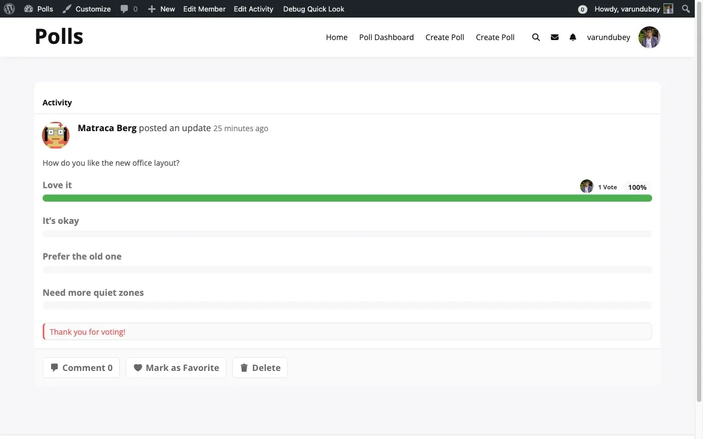Click the voter avatar beside 1 Vote

coord(587,187)
